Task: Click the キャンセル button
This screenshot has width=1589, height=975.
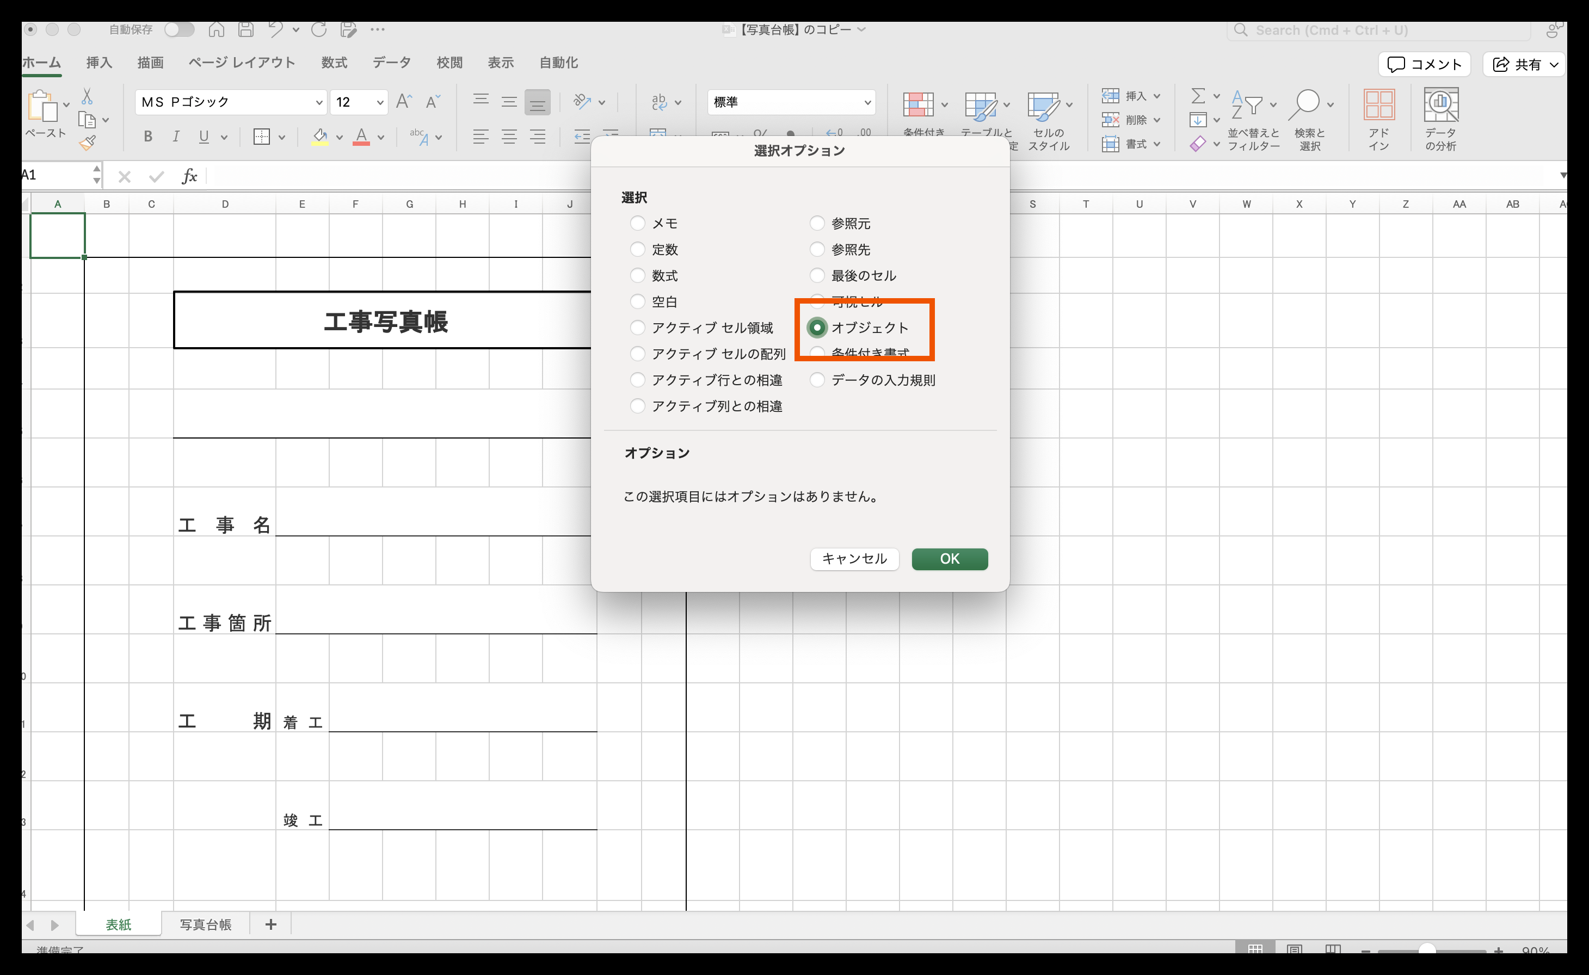Action: 854,558
